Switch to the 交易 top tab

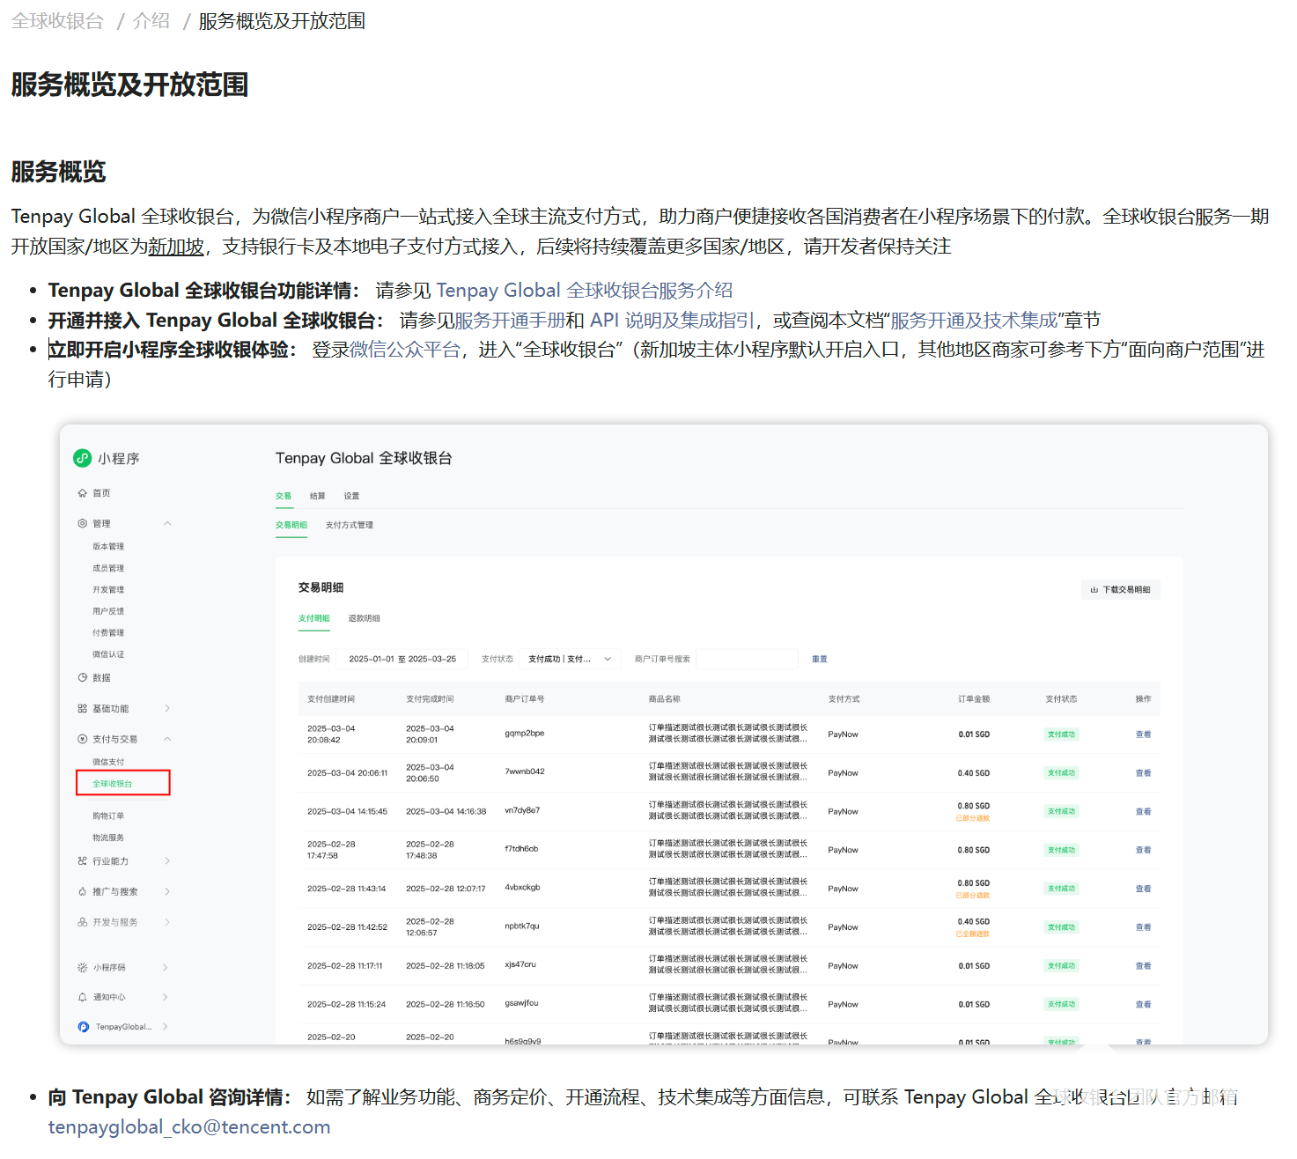point(283,496)
